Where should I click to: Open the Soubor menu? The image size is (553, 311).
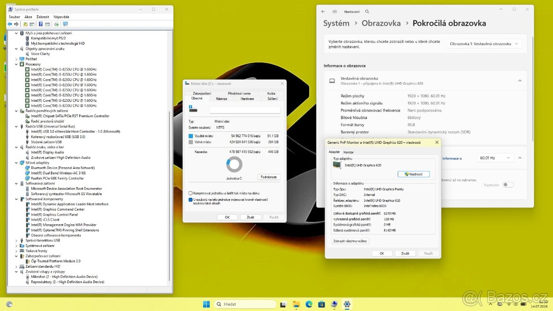point(14,17)
